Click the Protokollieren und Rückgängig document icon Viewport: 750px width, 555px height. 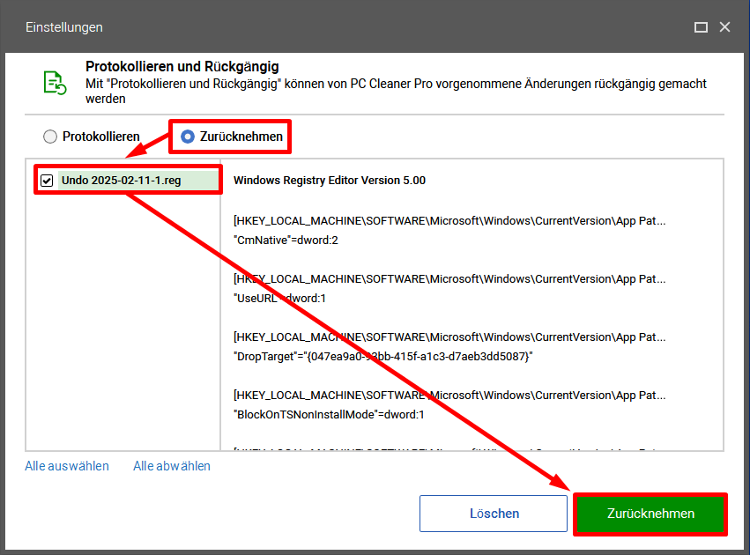click(x=55, y=83)
